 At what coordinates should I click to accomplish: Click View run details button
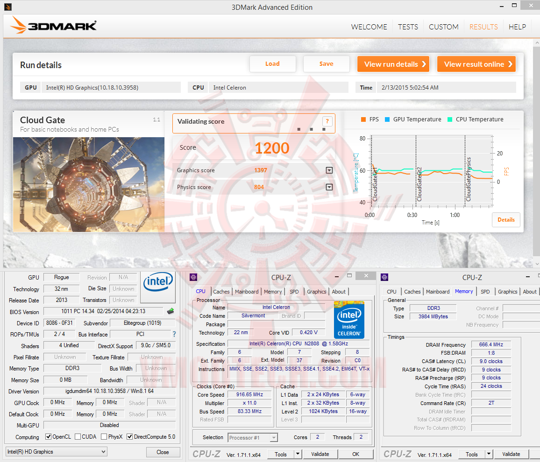tap(393, 64)
